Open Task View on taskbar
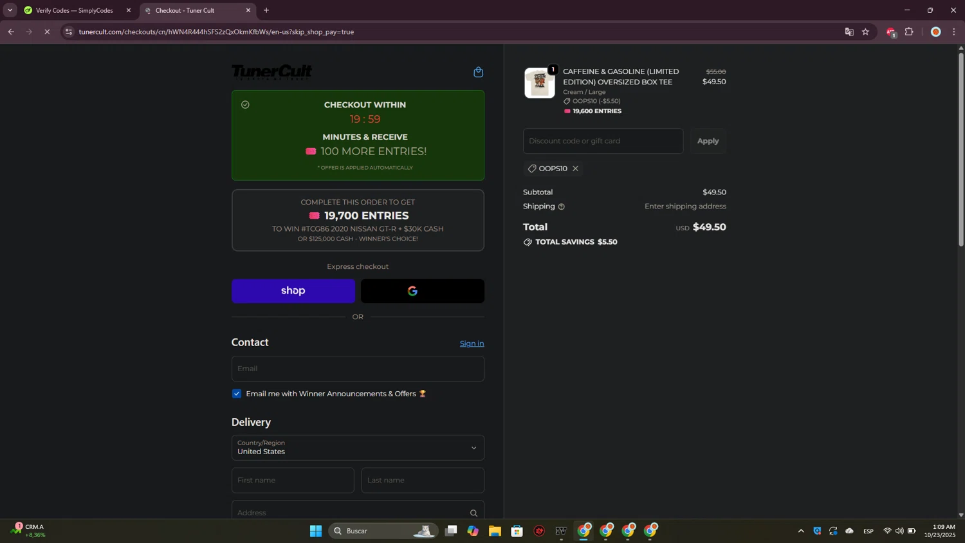This screenshot has height=543, width=965. (451, 531)
